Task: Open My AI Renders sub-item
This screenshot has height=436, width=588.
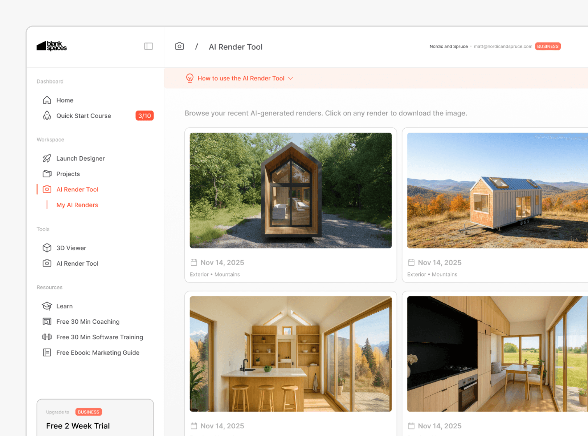Action: (77, 205)
